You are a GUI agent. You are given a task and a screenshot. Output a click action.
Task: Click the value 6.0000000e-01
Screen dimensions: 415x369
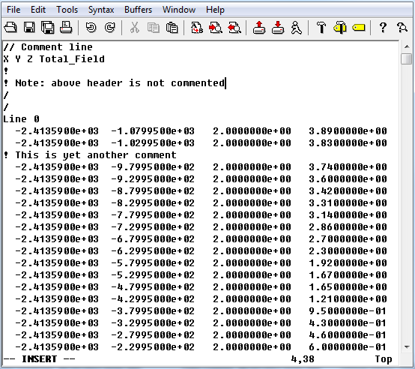click(348, 346)
